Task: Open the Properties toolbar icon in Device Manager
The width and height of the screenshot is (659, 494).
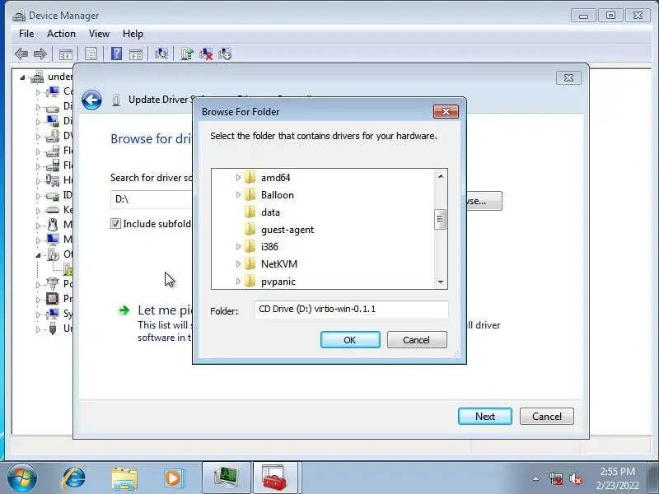Action: point(91,54)
